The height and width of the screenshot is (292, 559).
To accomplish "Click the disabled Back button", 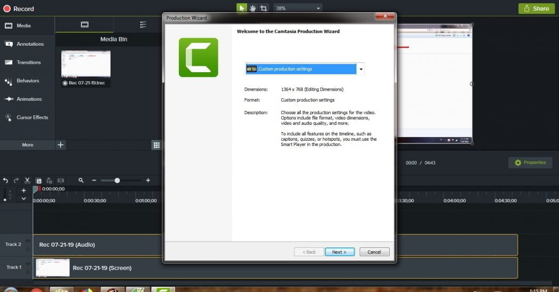I will click(309, 252).
